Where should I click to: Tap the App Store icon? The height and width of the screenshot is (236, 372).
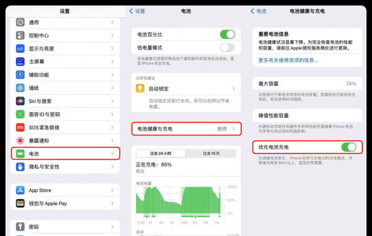click(x=20, y=190)
